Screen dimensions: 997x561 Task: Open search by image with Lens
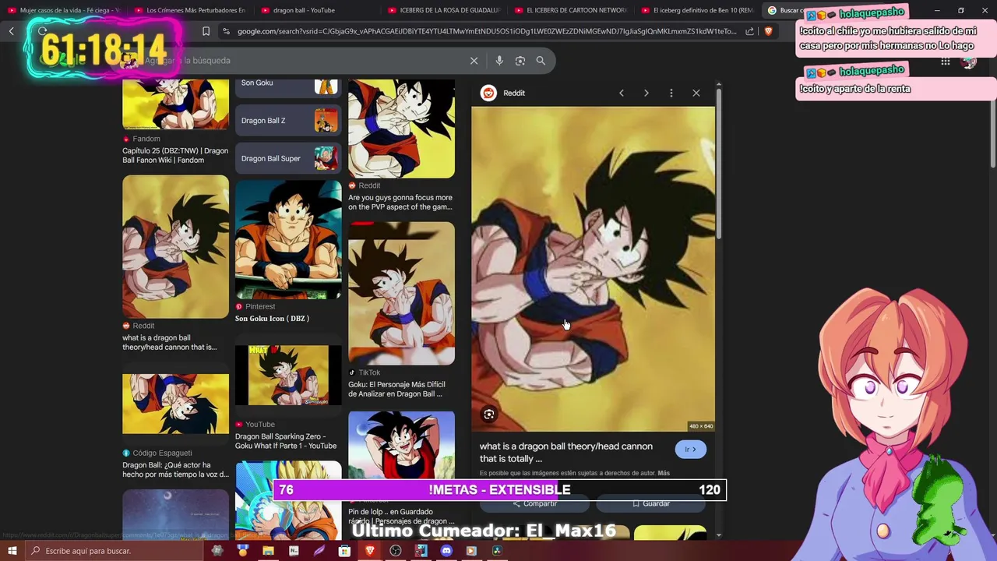tap(520, 61)
